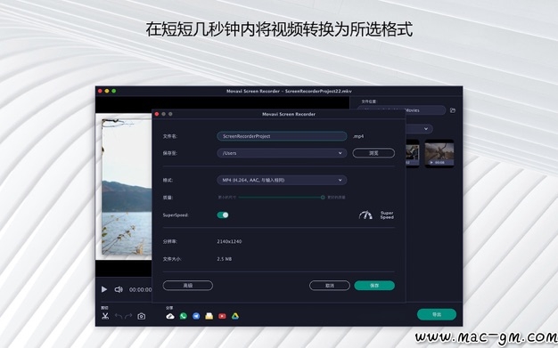558x348 pixels.
Task: Select the scissors cut tool
Action: point(105,316)
